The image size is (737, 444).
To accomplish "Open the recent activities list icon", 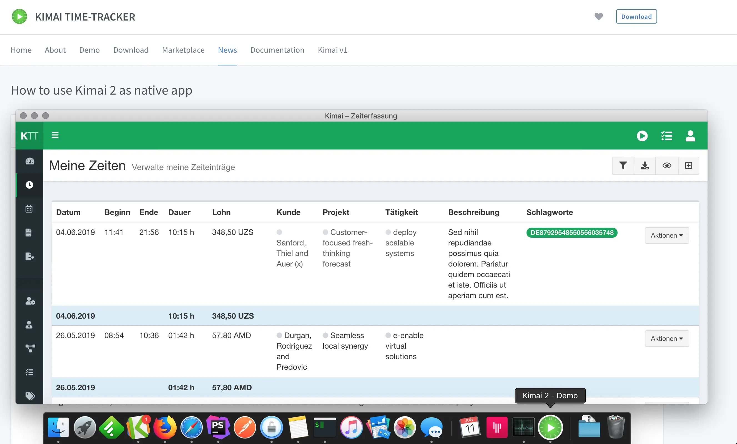I will coord(667,136).
